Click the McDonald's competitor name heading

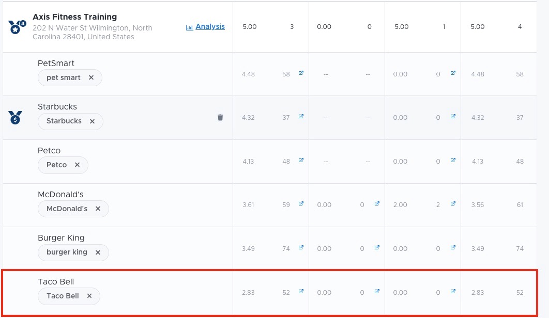(x=60, y=194)
